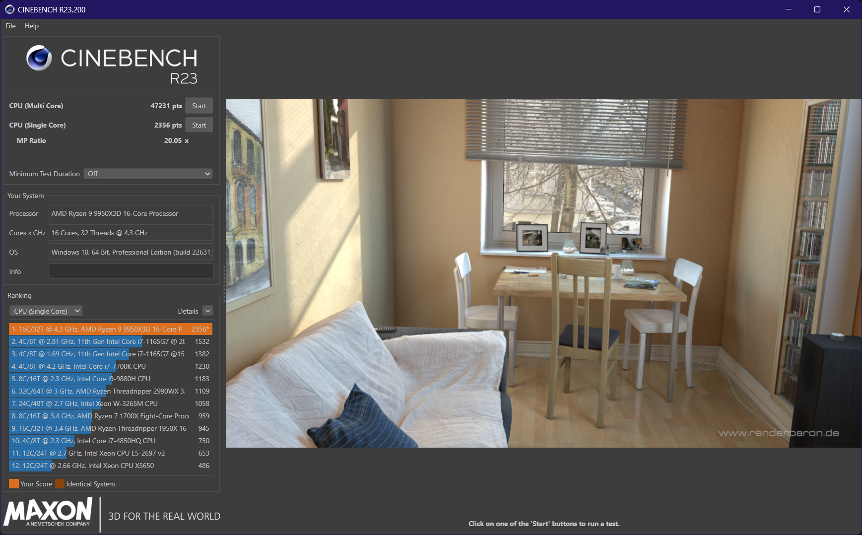Screen dimensions: 862x535
Task: Select the Intel Core i9-9880H ranking row
Action: (111, 379)
